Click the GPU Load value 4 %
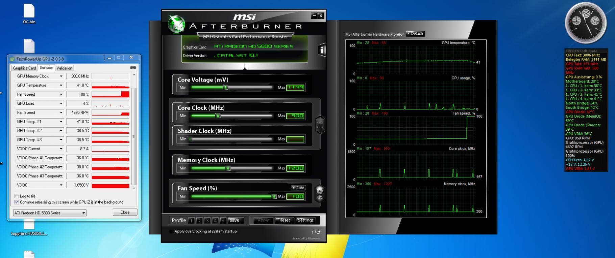 [x=78, y=104]
